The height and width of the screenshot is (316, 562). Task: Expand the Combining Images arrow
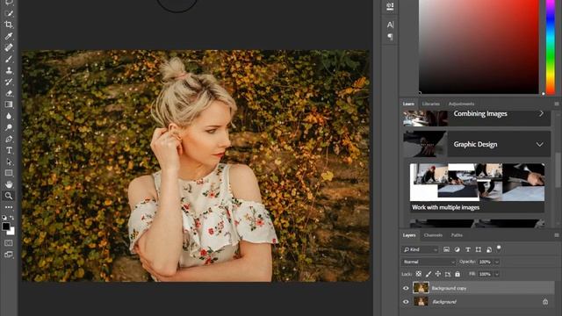coord(541,113)
